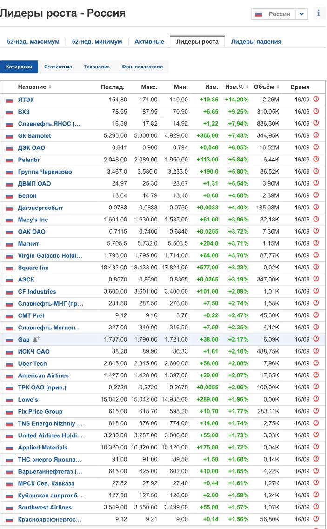The image size is (327, 529).
Task: Sort table by Объём column
Action: point(266,87)
